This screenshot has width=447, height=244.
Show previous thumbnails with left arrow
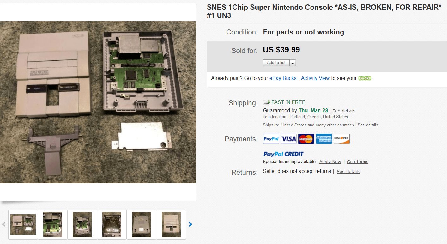tap(4, 224)
